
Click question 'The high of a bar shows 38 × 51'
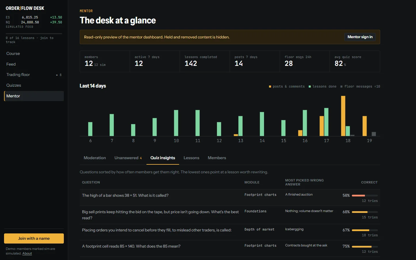coord(125,196)
